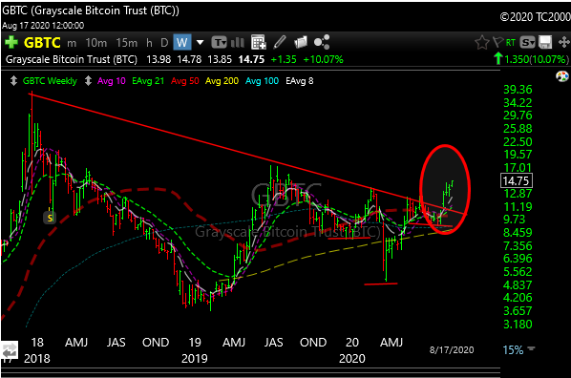This screenshot has width=571, height=378.
Task: Open the time frame dropdown arrow
Action: pyautogui.click(x=200, y=43)
